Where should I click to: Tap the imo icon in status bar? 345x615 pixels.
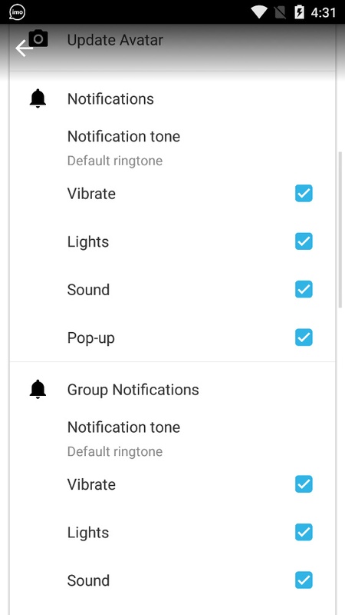(17, 12)
